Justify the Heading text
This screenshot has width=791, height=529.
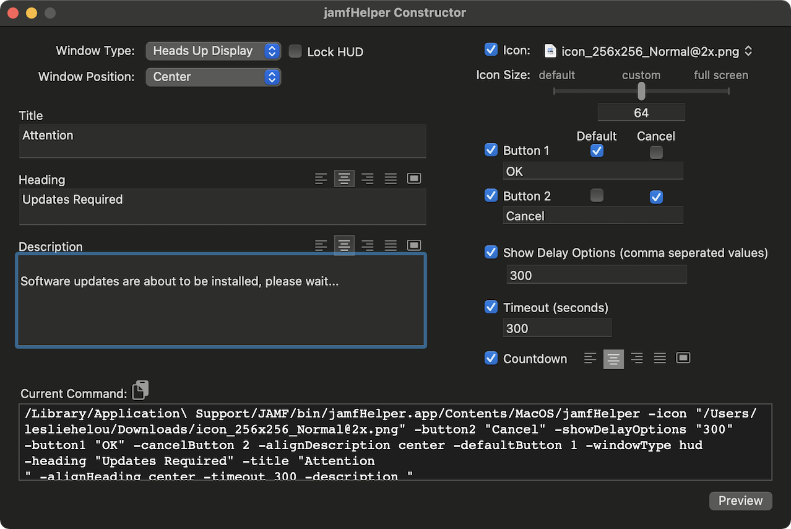[391, 179]
